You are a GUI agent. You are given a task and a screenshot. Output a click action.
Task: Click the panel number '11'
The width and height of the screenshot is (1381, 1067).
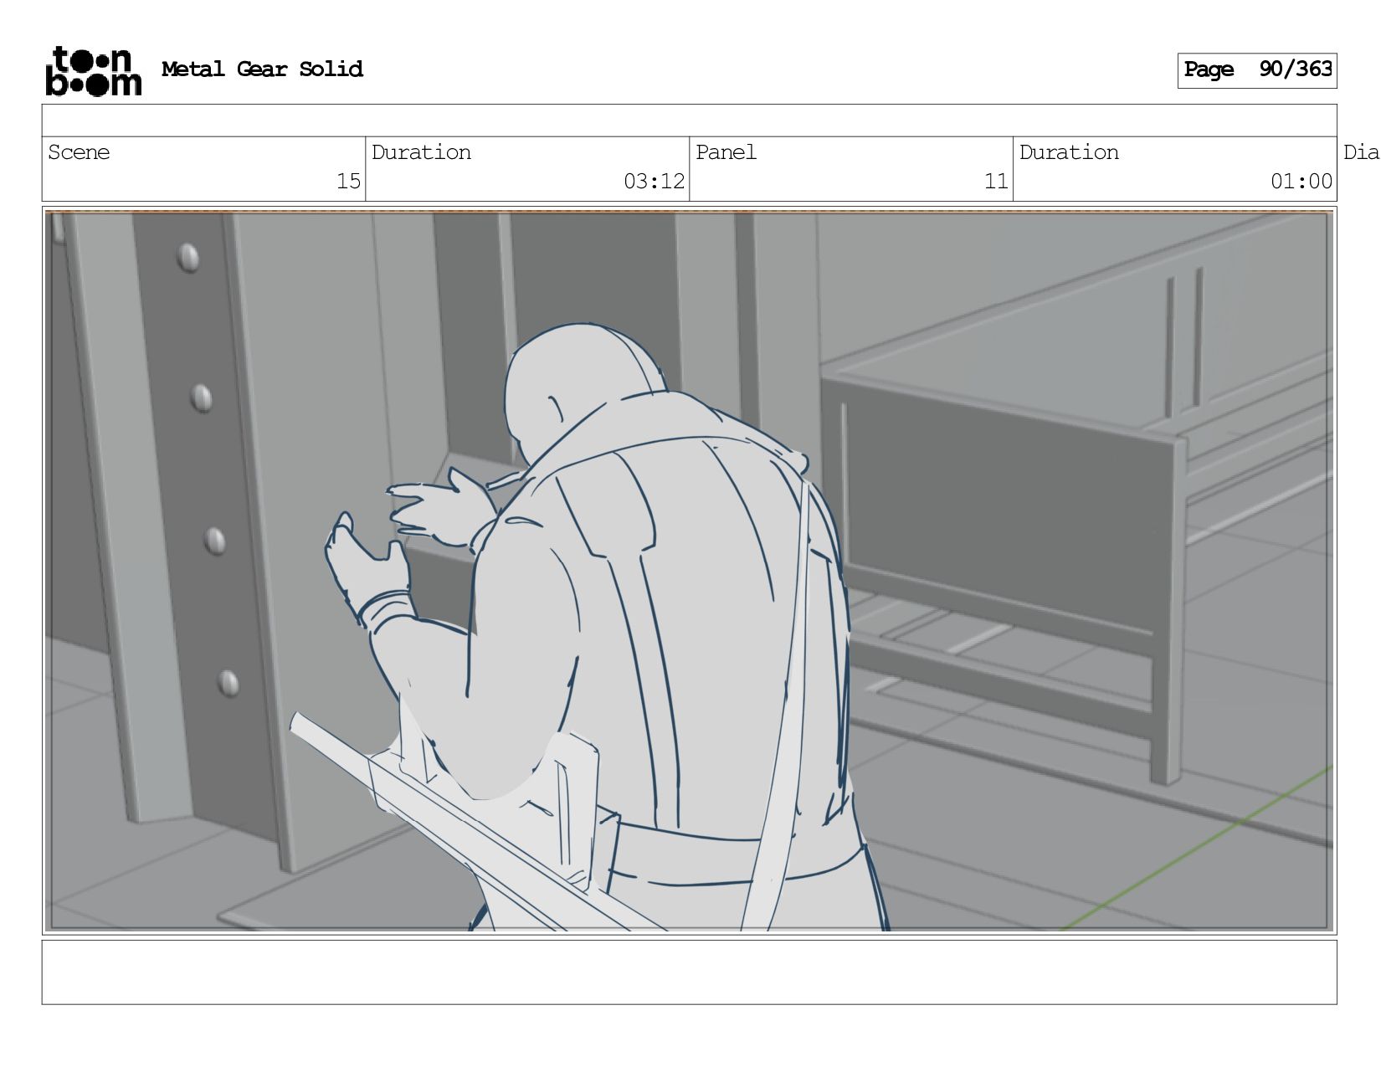point(996,181)
